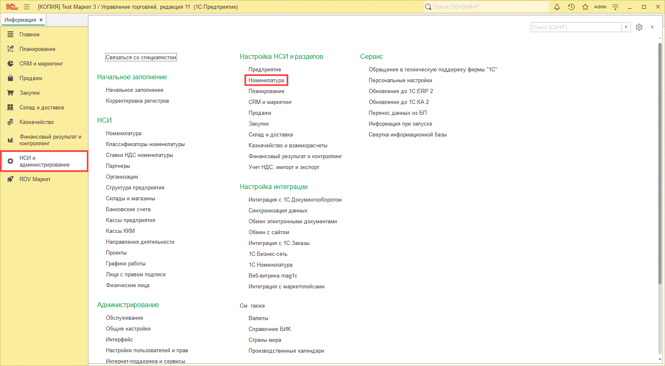Open Лица с правом подписи link
This screenshot has width=665, height=366.
tap(136, 275)
